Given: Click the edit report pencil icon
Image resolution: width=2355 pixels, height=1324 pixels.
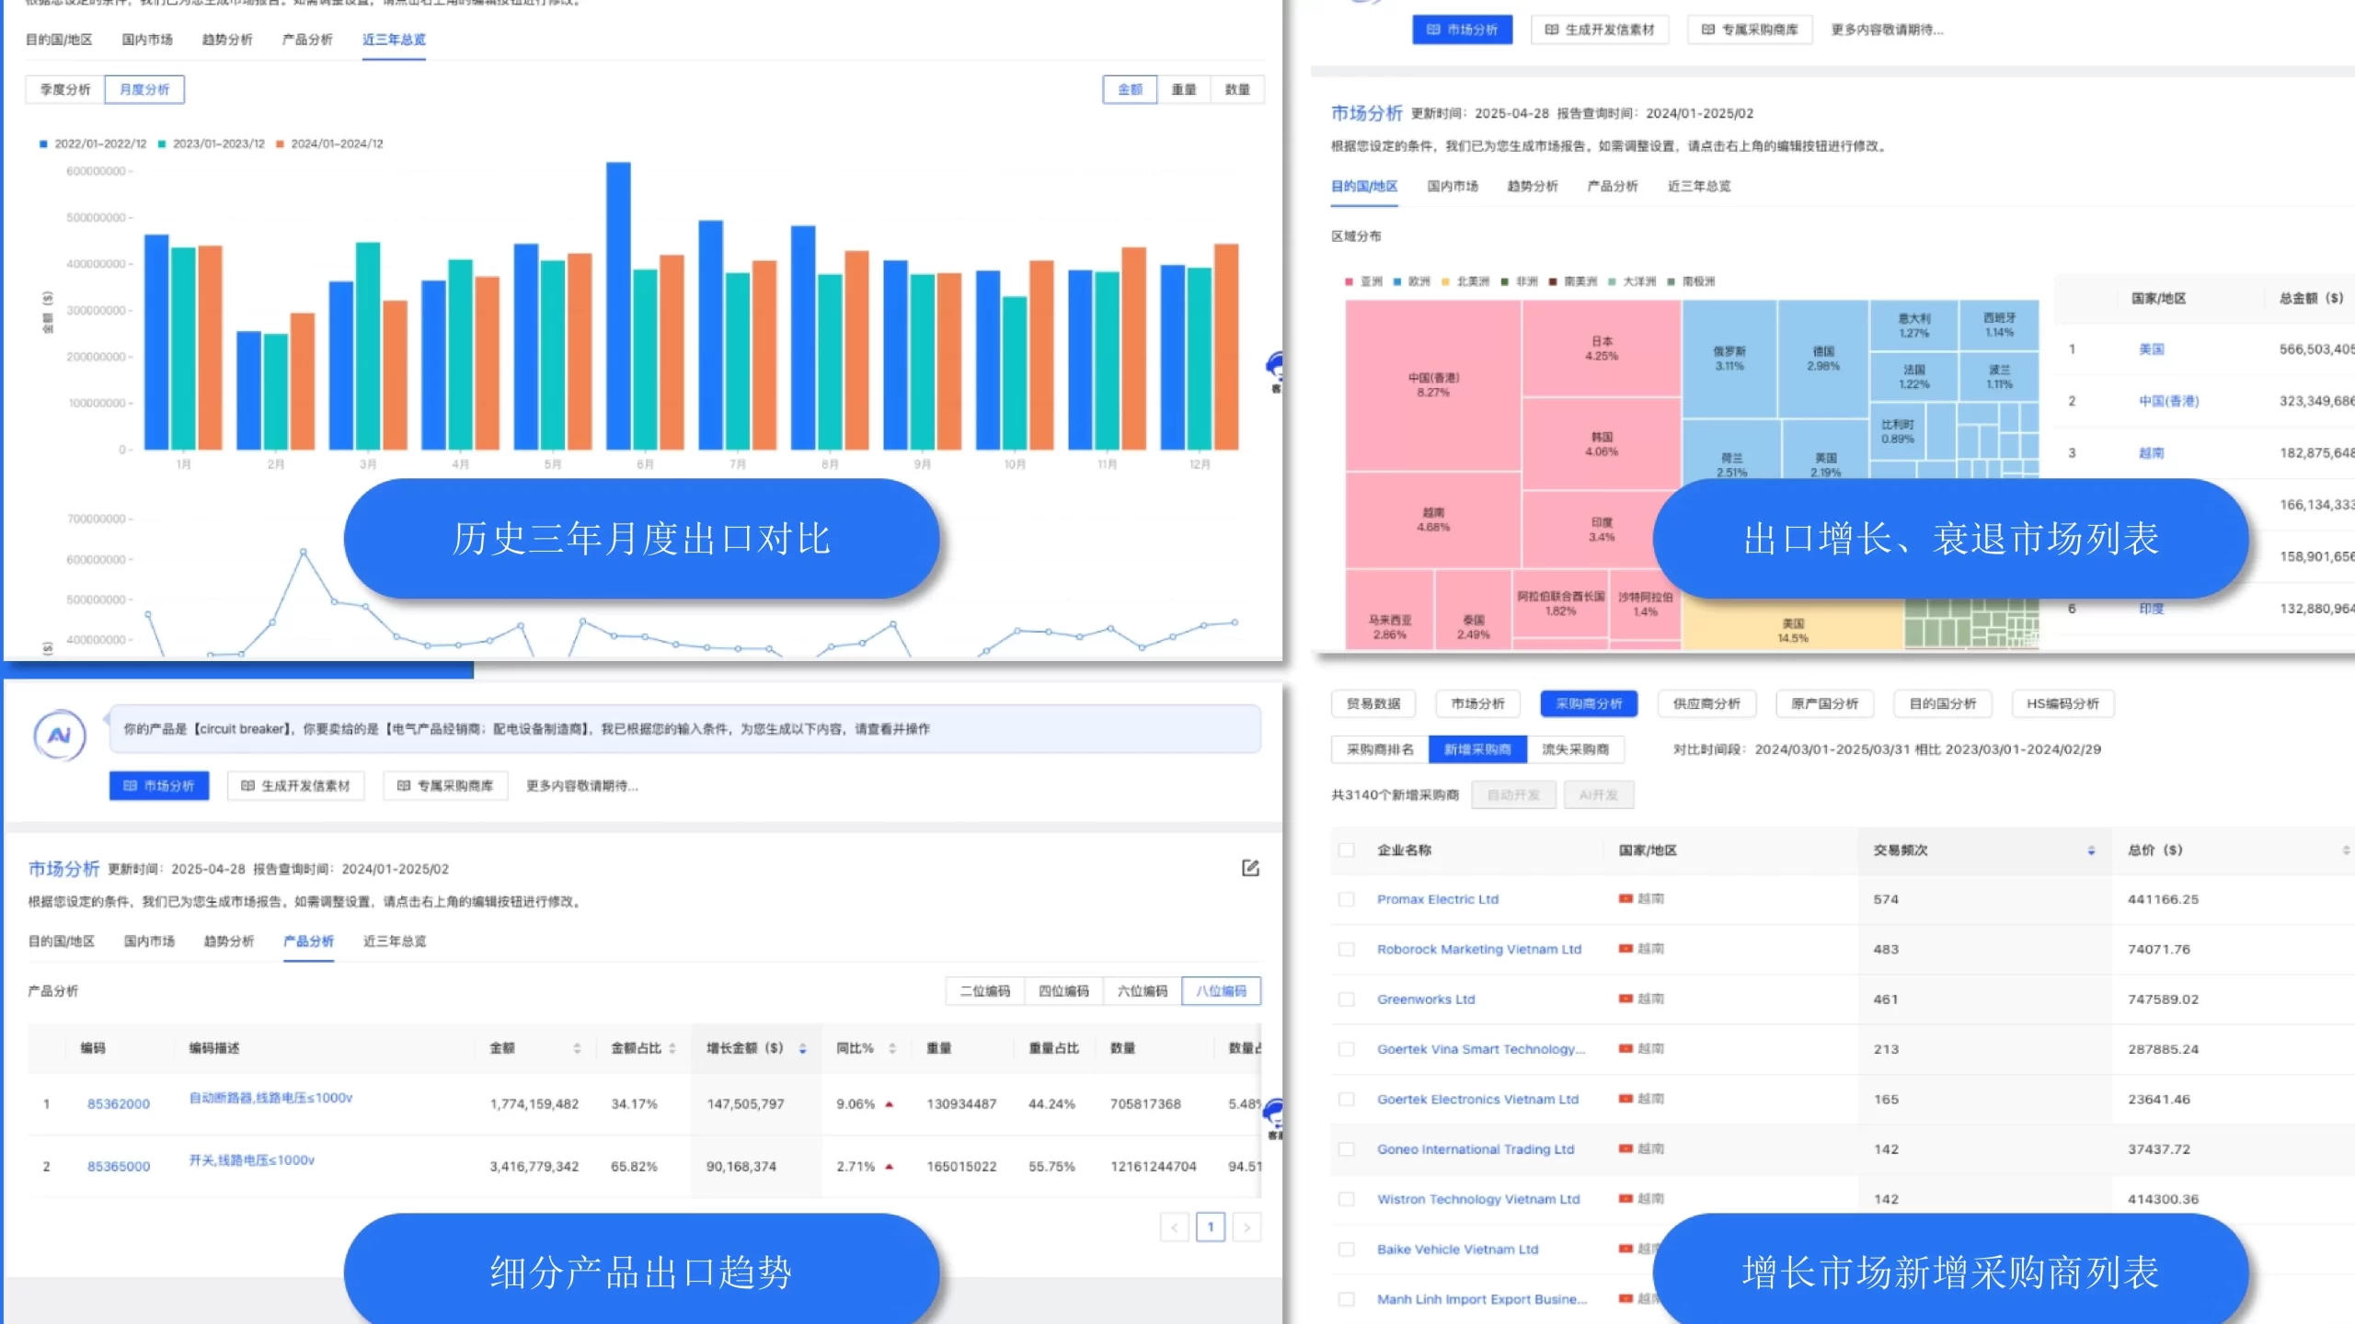Looking at the screenshot, I should tap(1250, 868).
